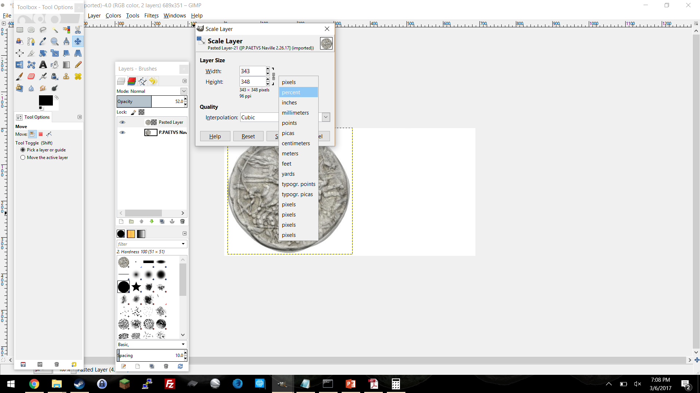Open the layer Mode dropdown

184,91
